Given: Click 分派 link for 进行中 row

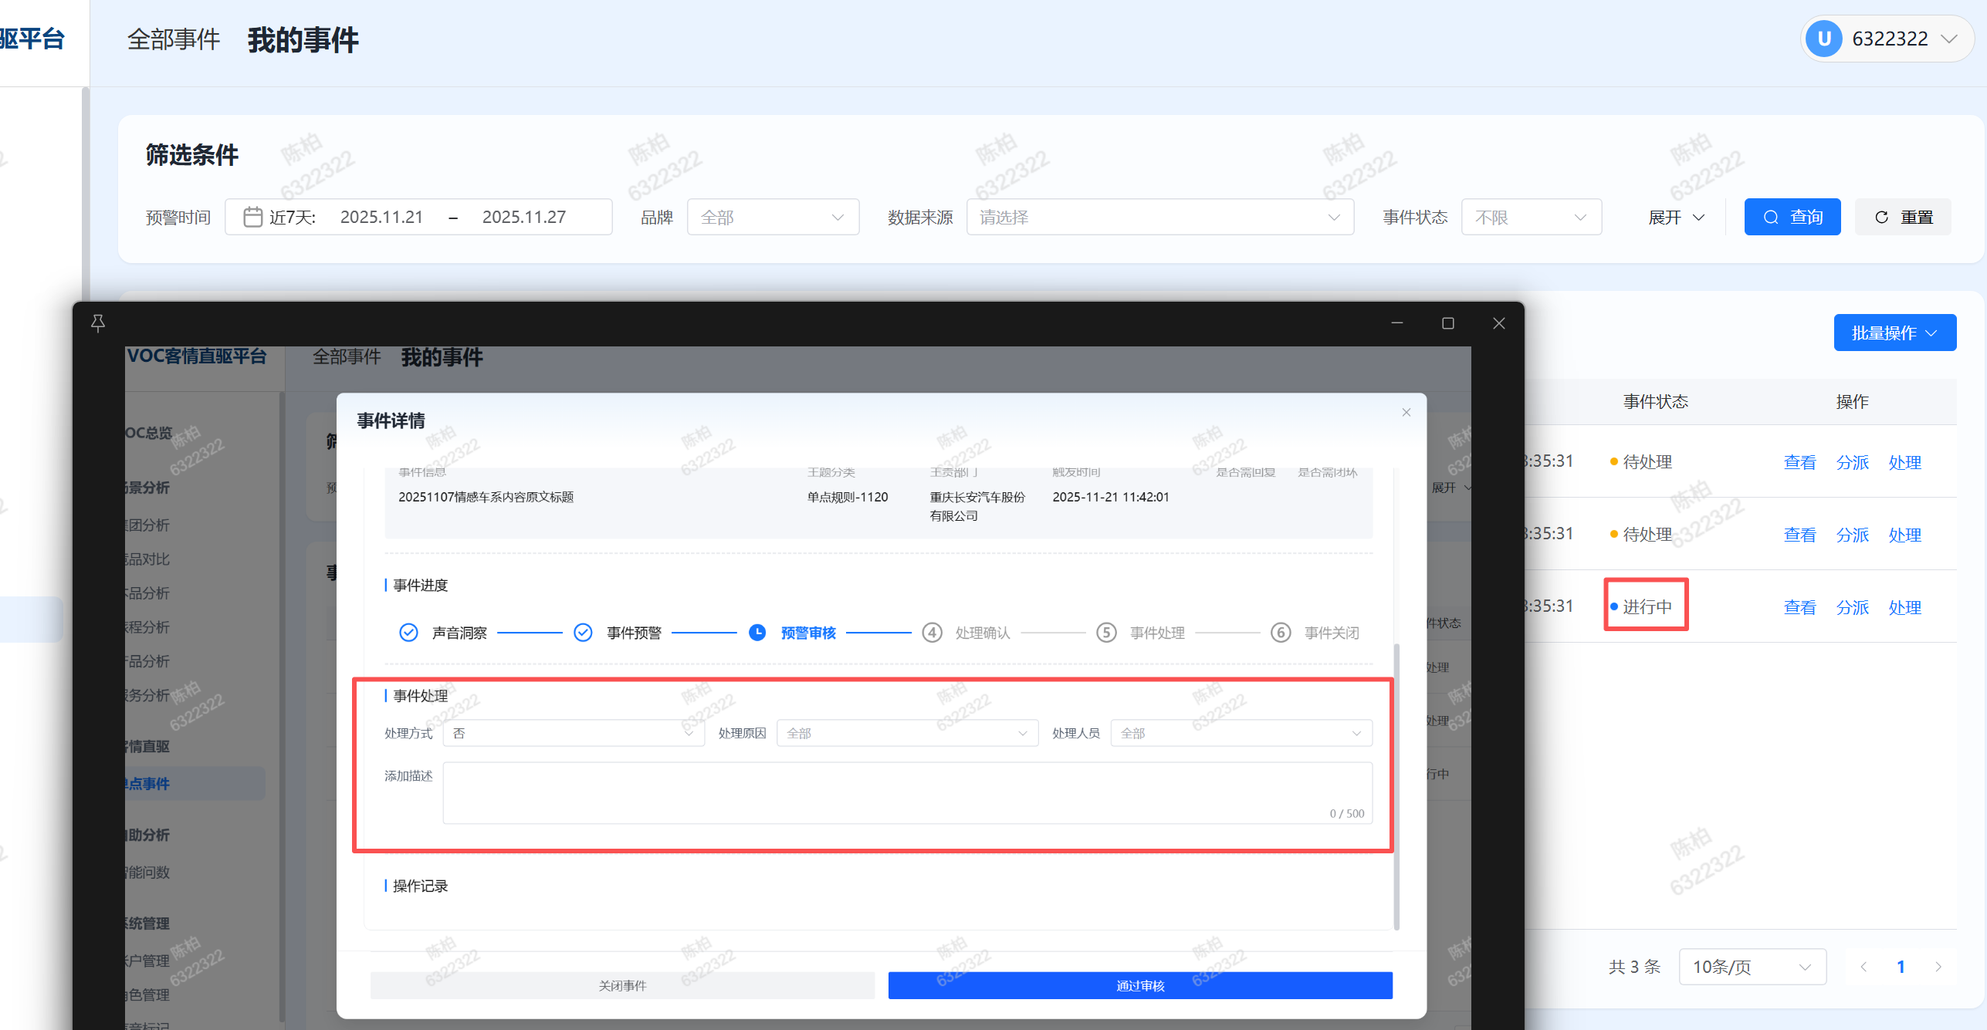Looking at the screenshot, I should click(1852, 608).
